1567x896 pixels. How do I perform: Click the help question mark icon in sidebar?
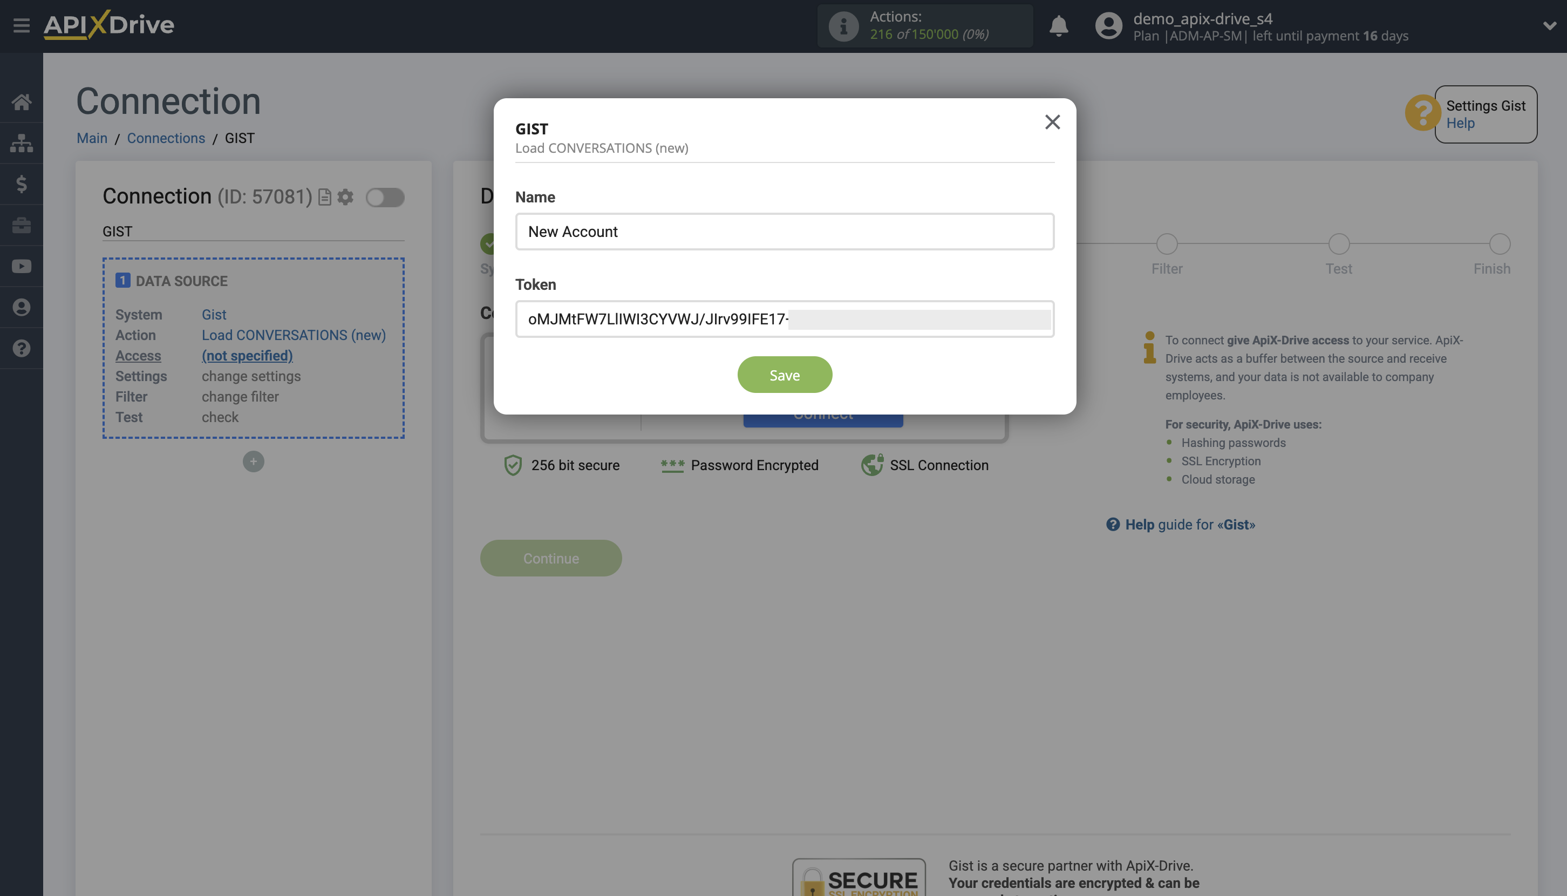point(22,348)
